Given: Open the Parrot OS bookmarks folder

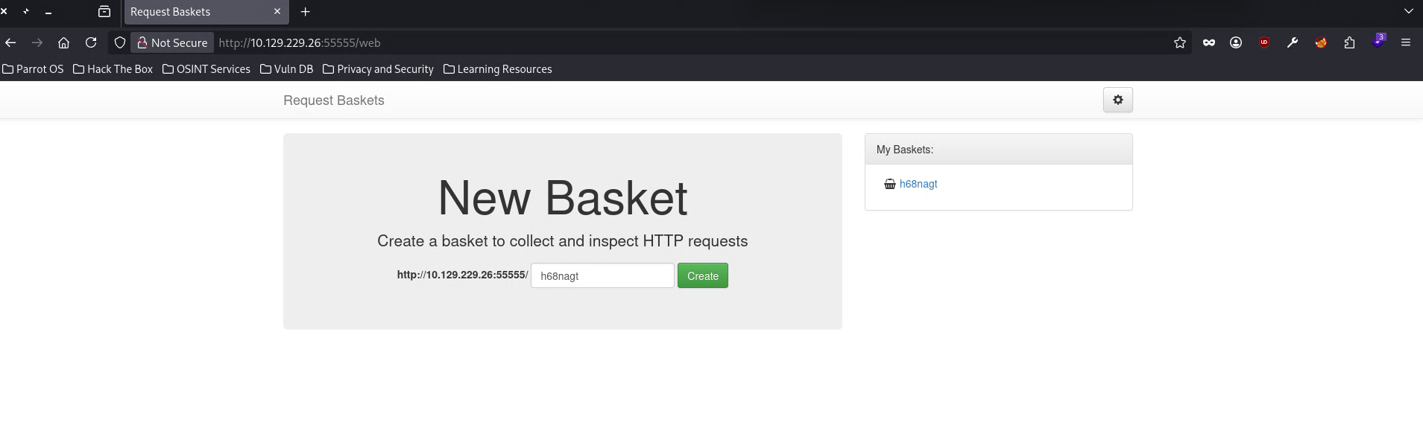Looking at the screenshot, I should point(34,68).
